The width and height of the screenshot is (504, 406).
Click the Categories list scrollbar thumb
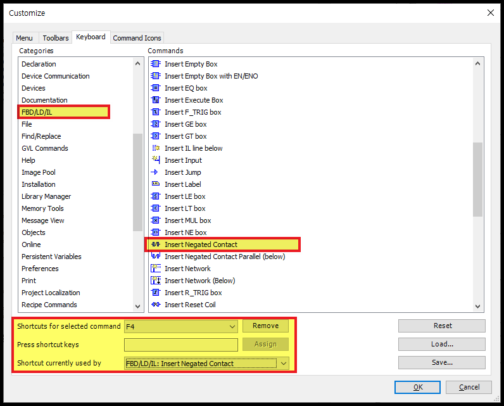click(137, 182)
